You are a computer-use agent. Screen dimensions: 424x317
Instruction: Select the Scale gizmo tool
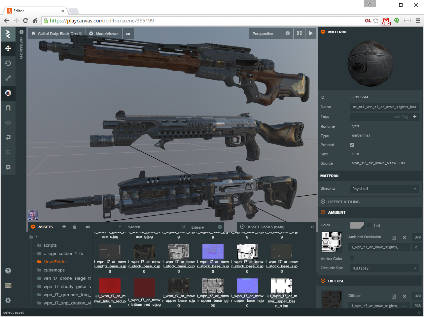tap(8, 78)
